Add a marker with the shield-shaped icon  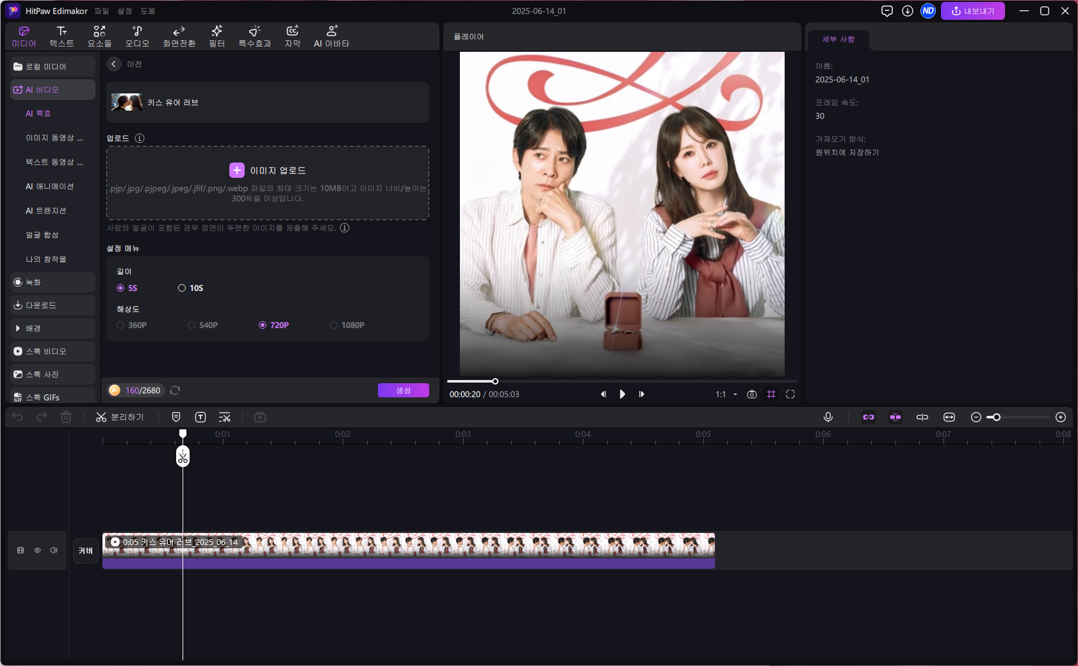click(x=176, y=417)
